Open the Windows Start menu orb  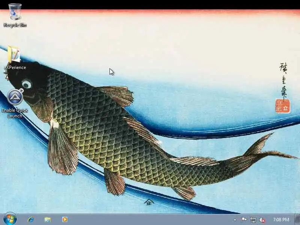pyautogui.click(x=10, y=219)
